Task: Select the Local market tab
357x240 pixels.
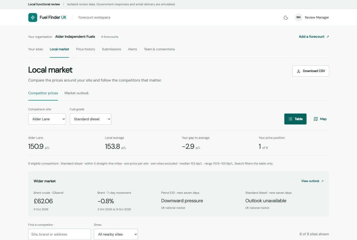Action: point(59,49)
